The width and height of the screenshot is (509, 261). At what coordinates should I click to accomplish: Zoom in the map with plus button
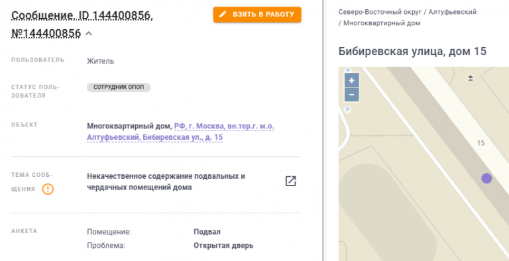pyautogui.click(x=351, y=80)
